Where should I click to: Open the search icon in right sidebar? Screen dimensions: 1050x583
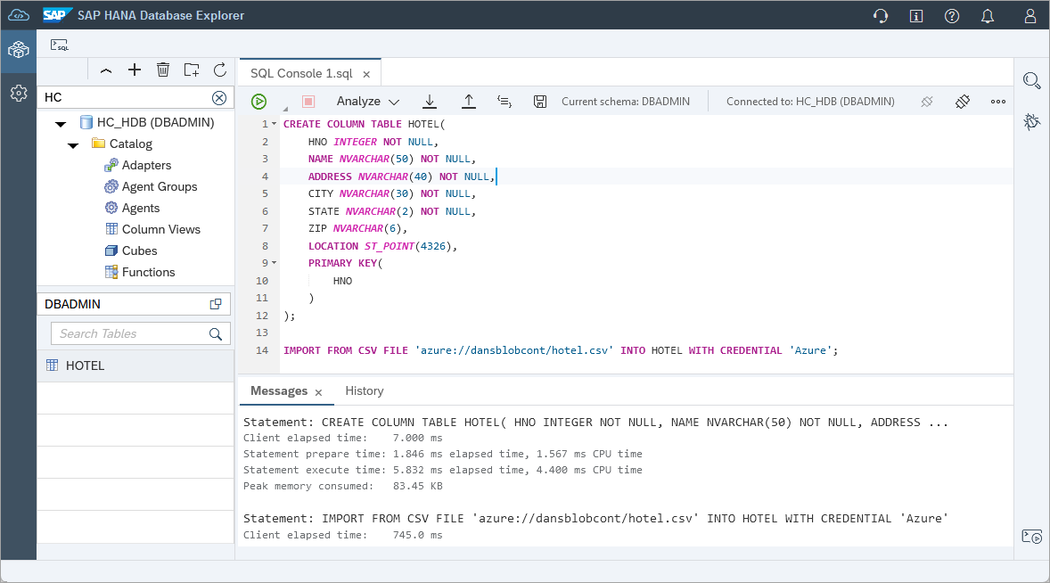[1031, 81]
